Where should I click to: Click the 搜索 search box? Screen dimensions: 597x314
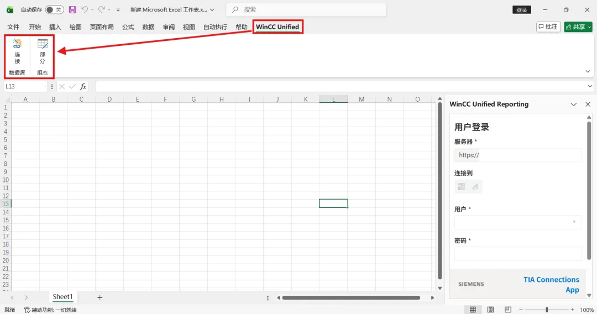pyautogui.click(x=306, y=9)
